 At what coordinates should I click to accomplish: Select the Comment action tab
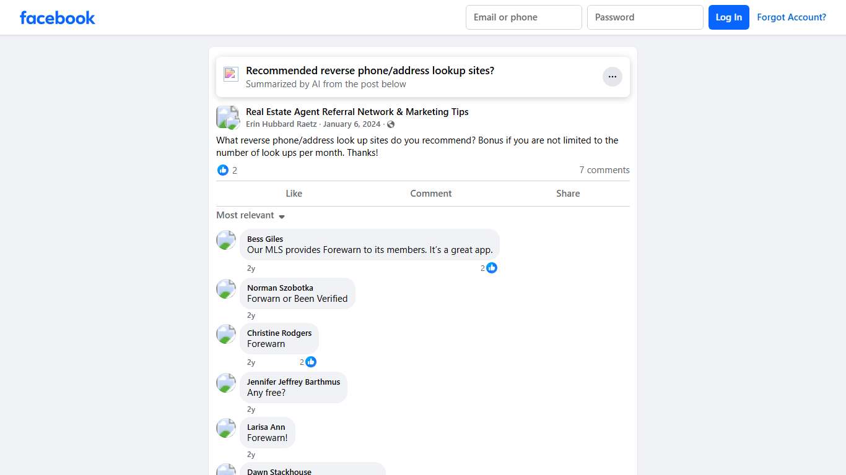[430, 193]
